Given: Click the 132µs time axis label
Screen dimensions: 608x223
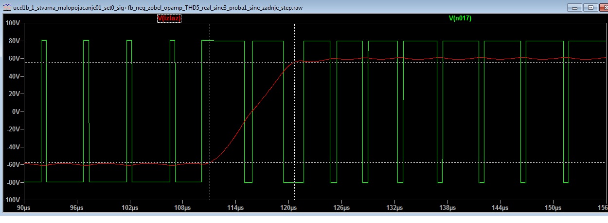Looking at the screenshot, I should [x=394, y=208].
